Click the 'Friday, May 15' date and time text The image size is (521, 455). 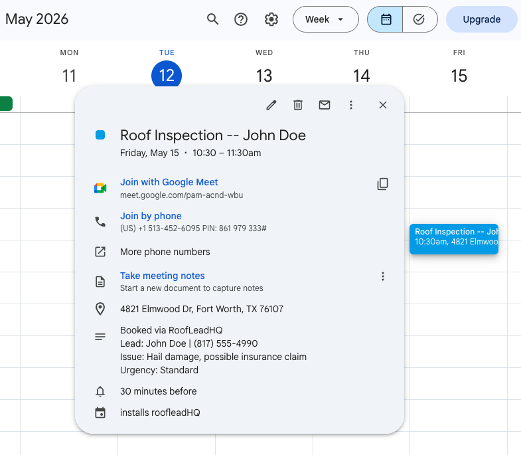(190, 153)
